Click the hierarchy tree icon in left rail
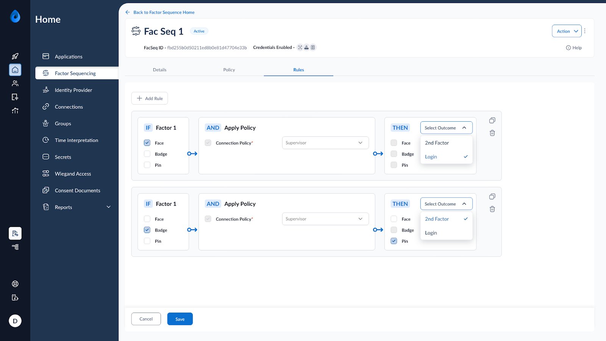 click(x=15, y=247)
